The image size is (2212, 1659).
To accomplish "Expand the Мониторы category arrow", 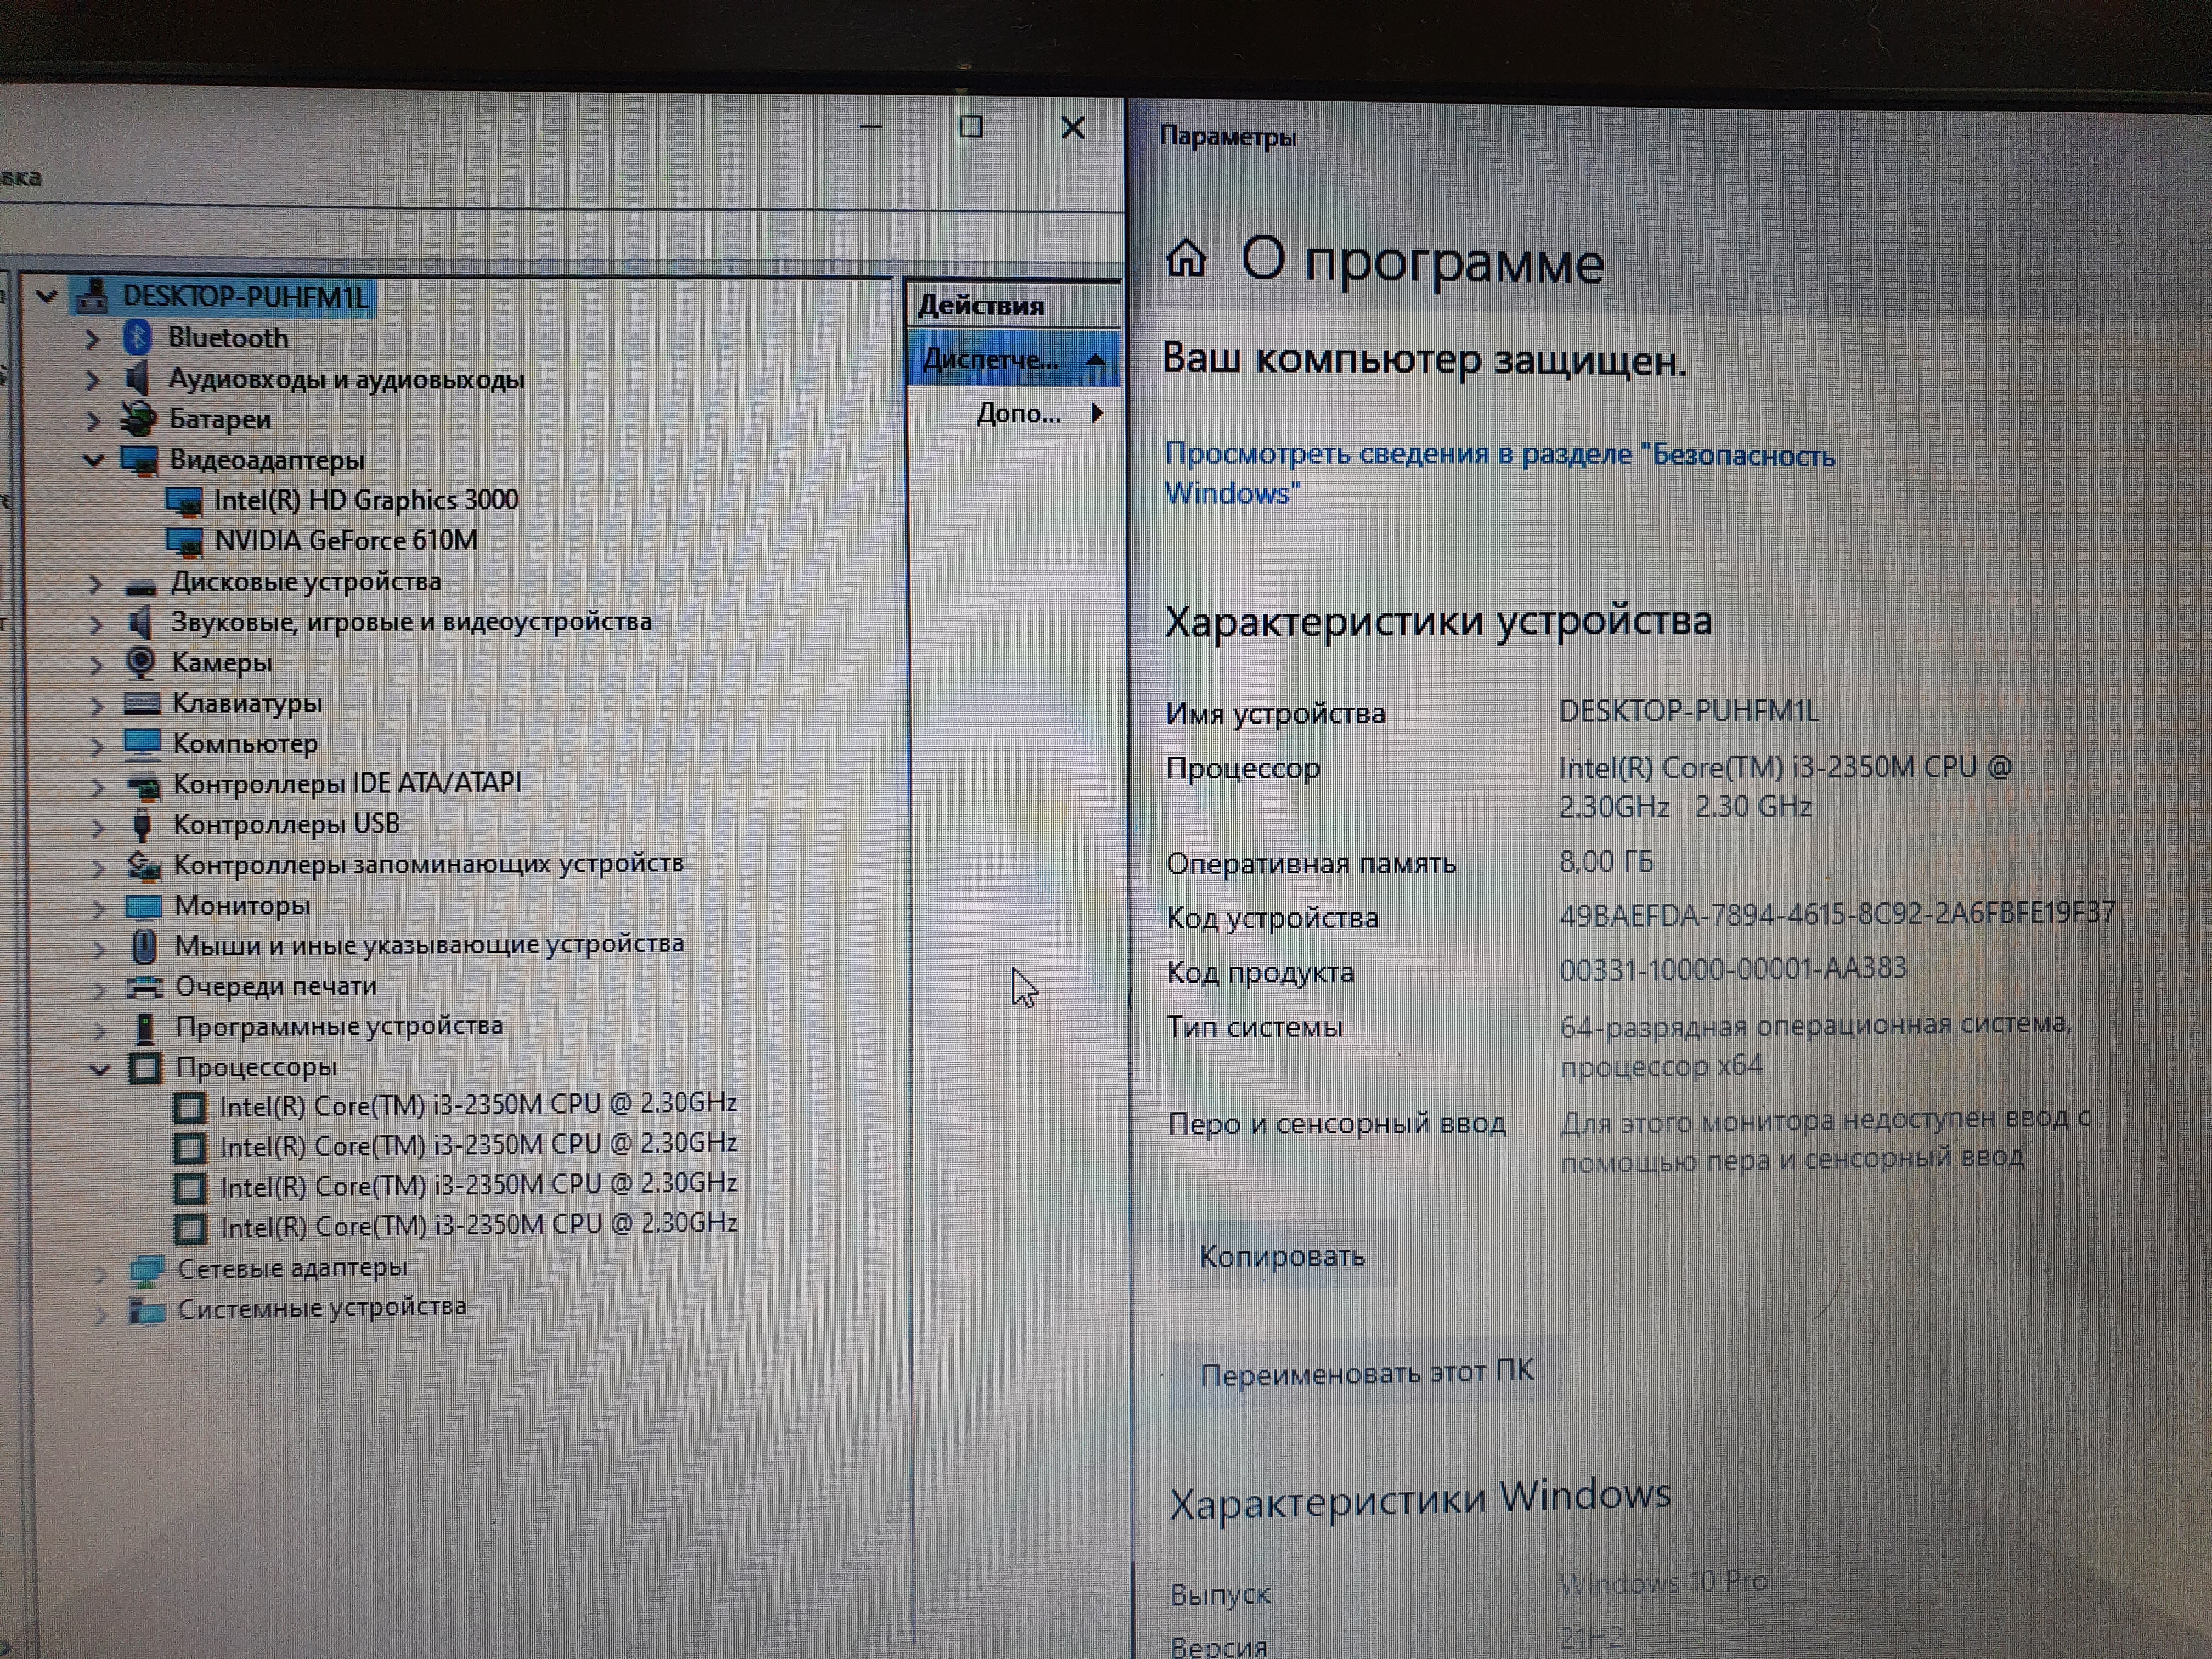I will (x=99, y=908).
